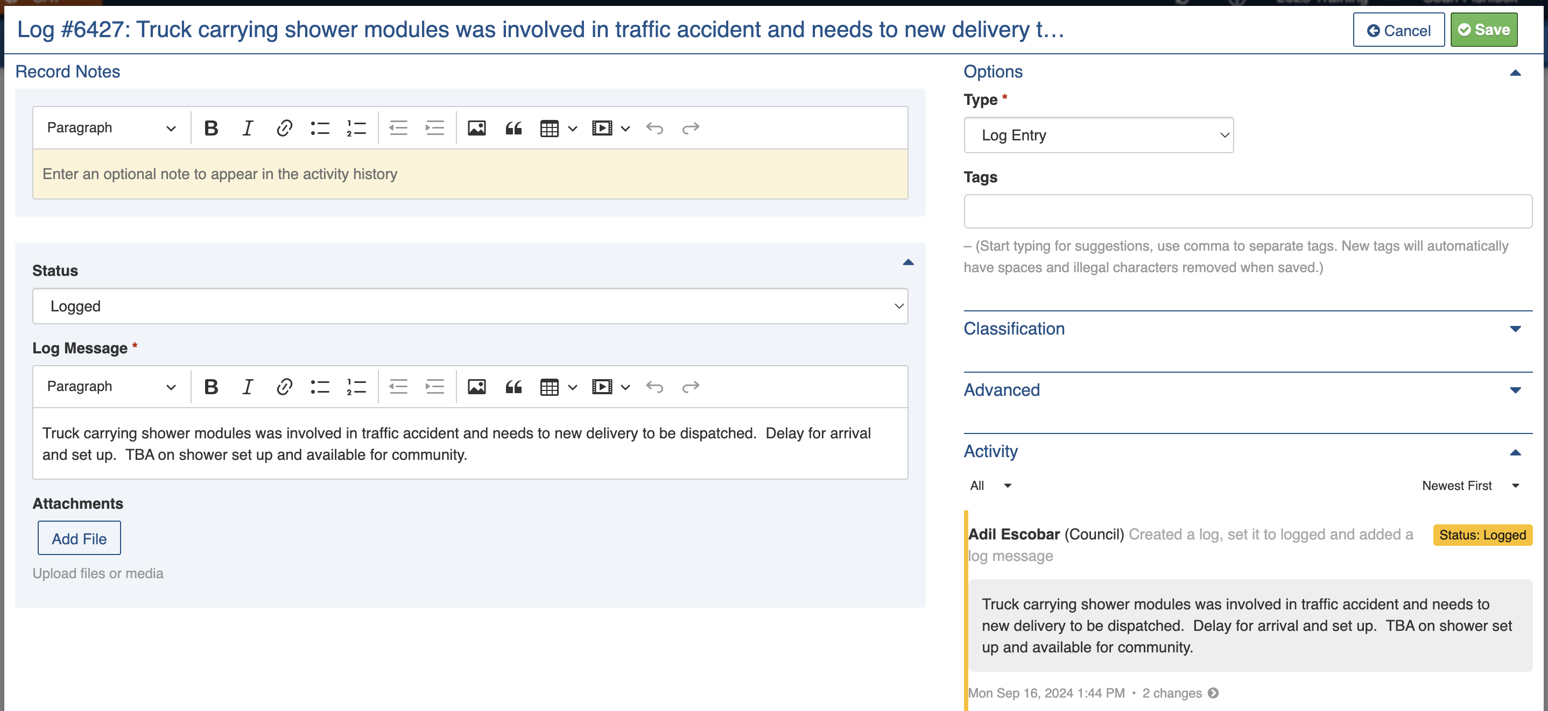Insert link in Record Notes editor
Image resolution: width=1548 pixels, height=711 pixels.
pos(284,128)
